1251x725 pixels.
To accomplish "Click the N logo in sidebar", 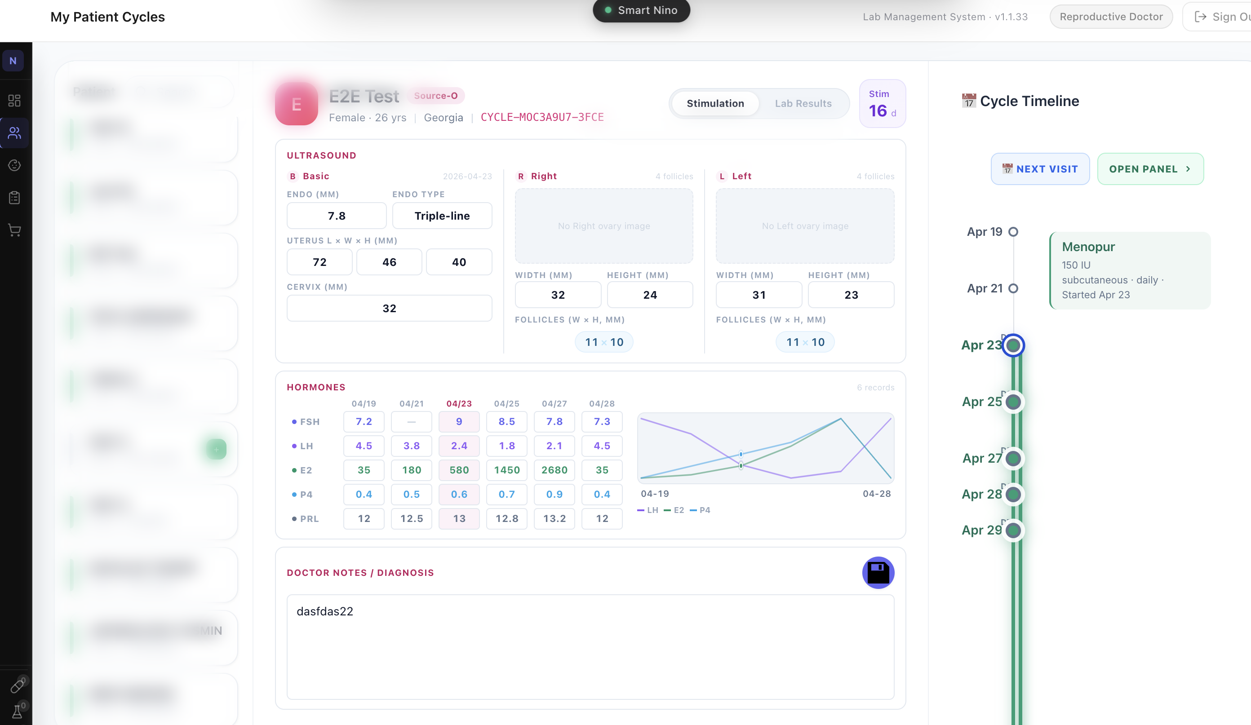I will click(x=13, y=61).
